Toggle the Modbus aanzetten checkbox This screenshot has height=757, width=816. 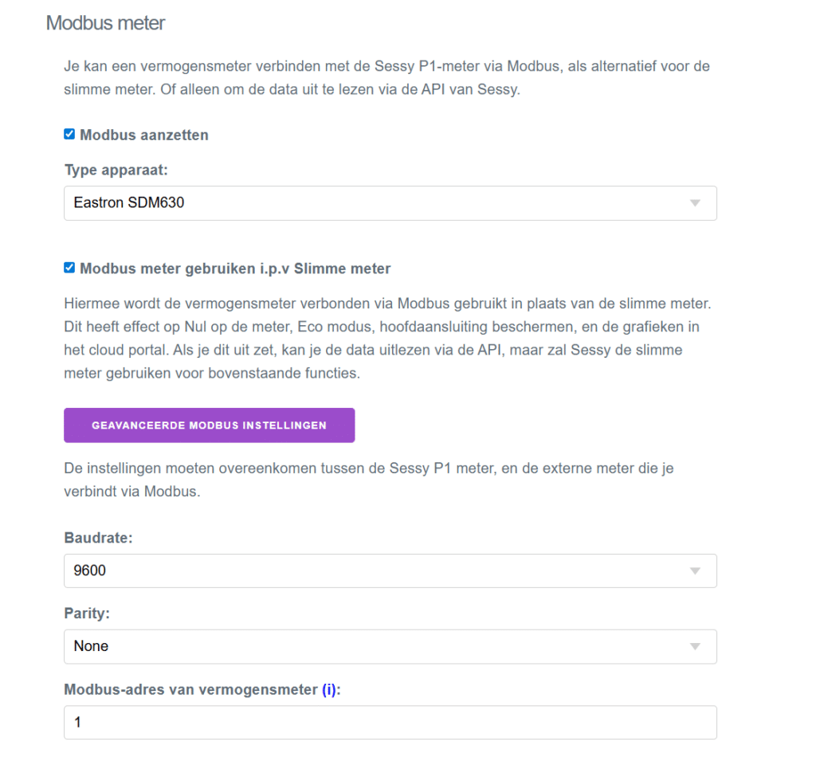[69, 135]
